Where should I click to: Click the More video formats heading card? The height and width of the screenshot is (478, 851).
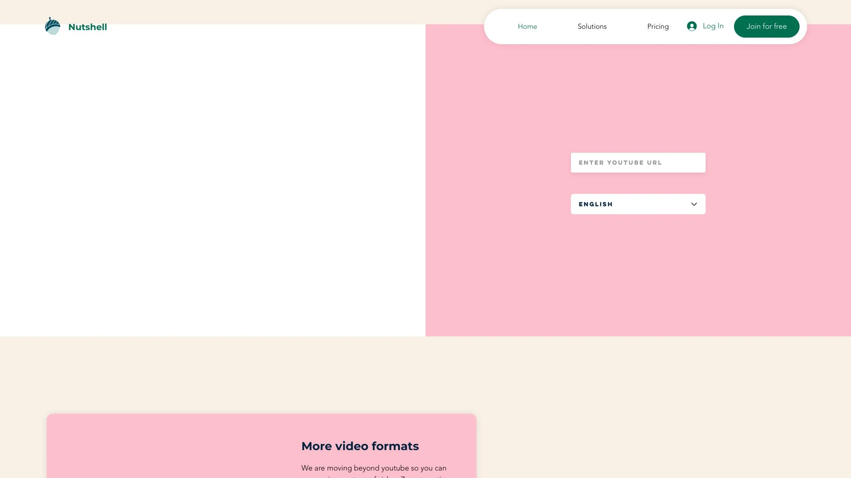(360, 446)
